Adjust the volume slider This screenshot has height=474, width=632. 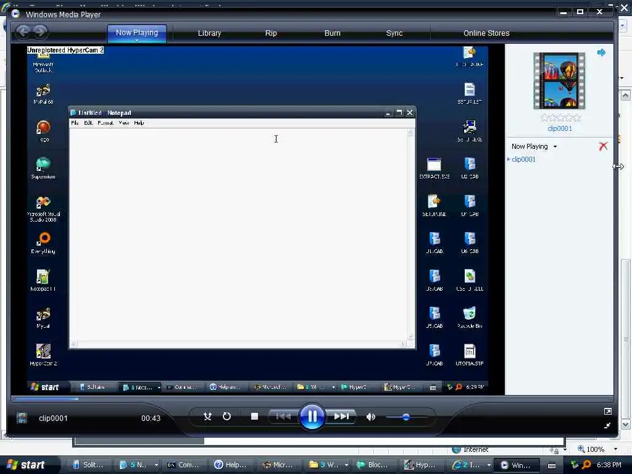[406, 417]
